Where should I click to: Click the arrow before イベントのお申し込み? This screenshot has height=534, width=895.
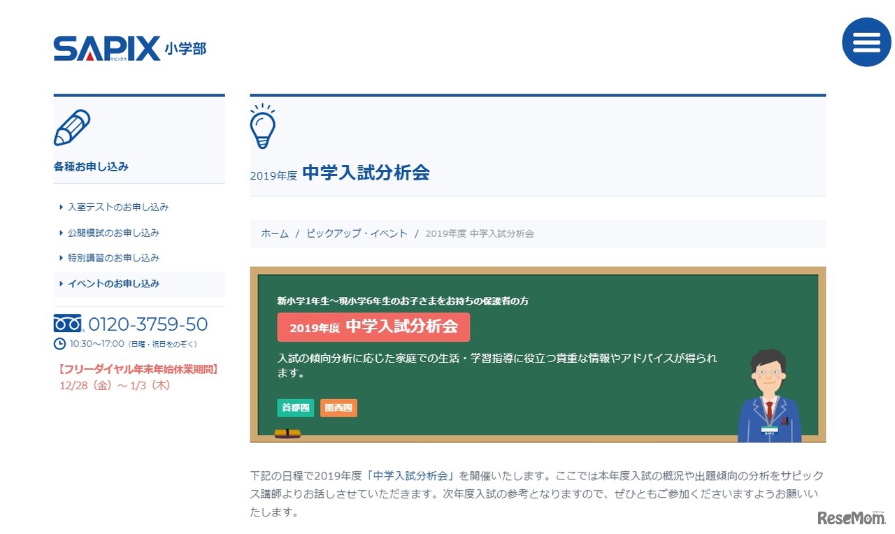point(62,284)
